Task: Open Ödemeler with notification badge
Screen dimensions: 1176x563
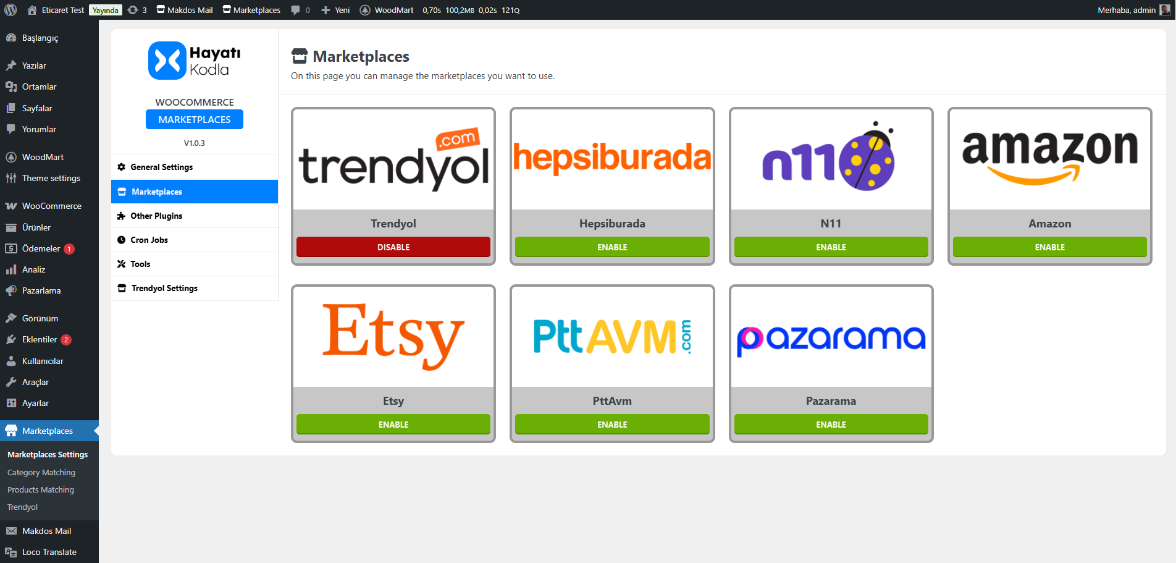Action: (x=49, y=248)
